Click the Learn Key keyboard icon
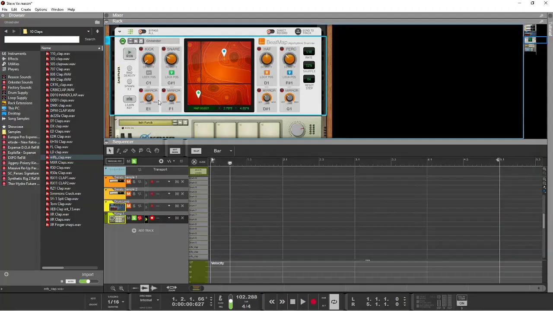Screen dimensions: 553x311 pyautogui.click(x=129, y=99)
